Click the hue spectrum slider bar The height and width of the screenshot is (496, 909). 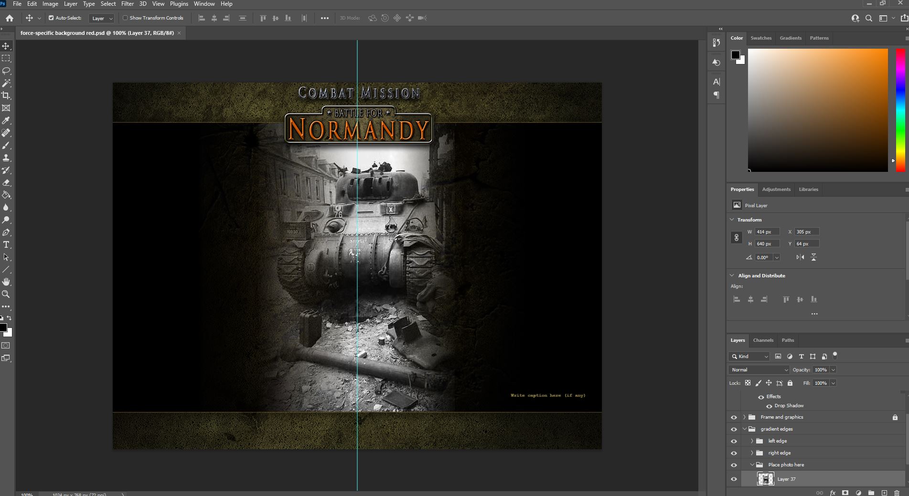point(900,110)
